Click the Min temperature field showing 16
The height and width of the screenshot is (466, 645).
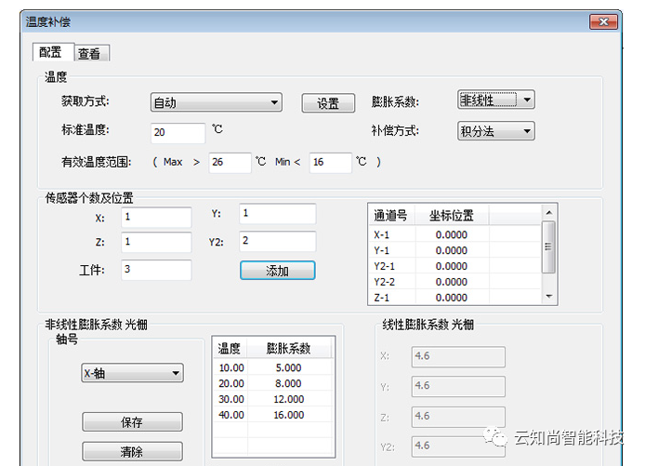click(x=330, y=163)
